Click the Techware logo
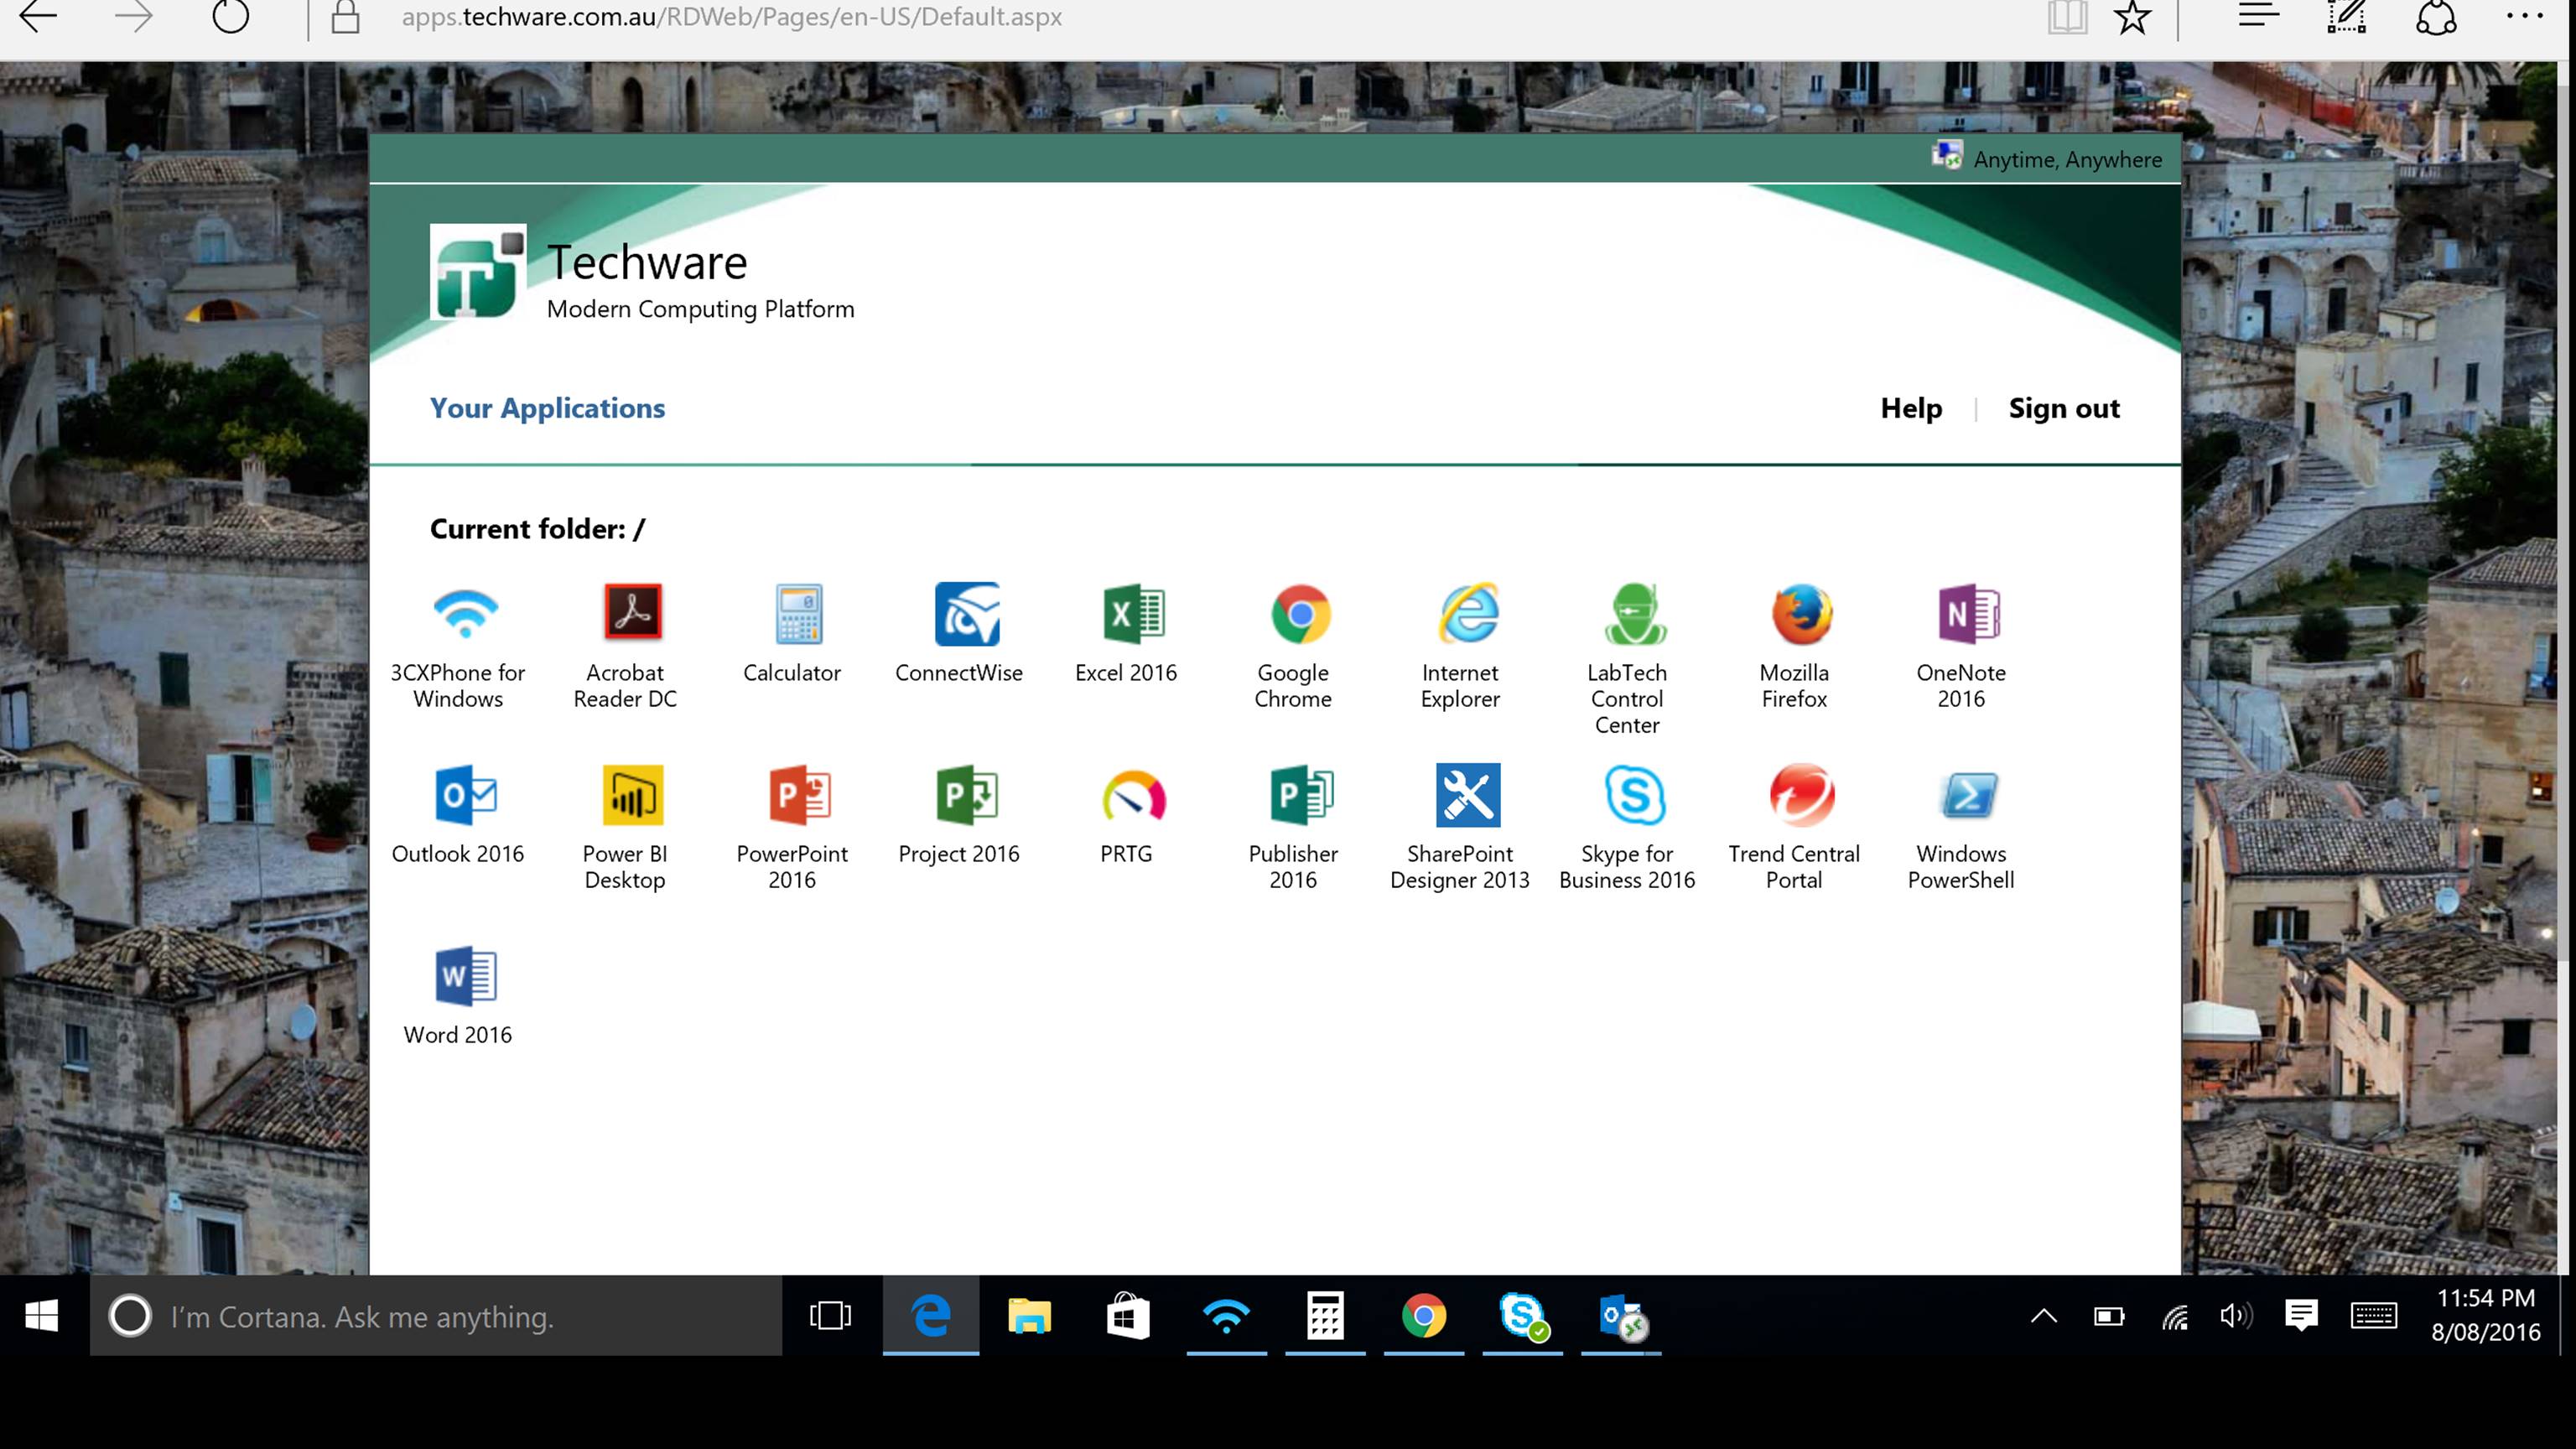Screen dimensions: 2576x1449 coord(478,272)
